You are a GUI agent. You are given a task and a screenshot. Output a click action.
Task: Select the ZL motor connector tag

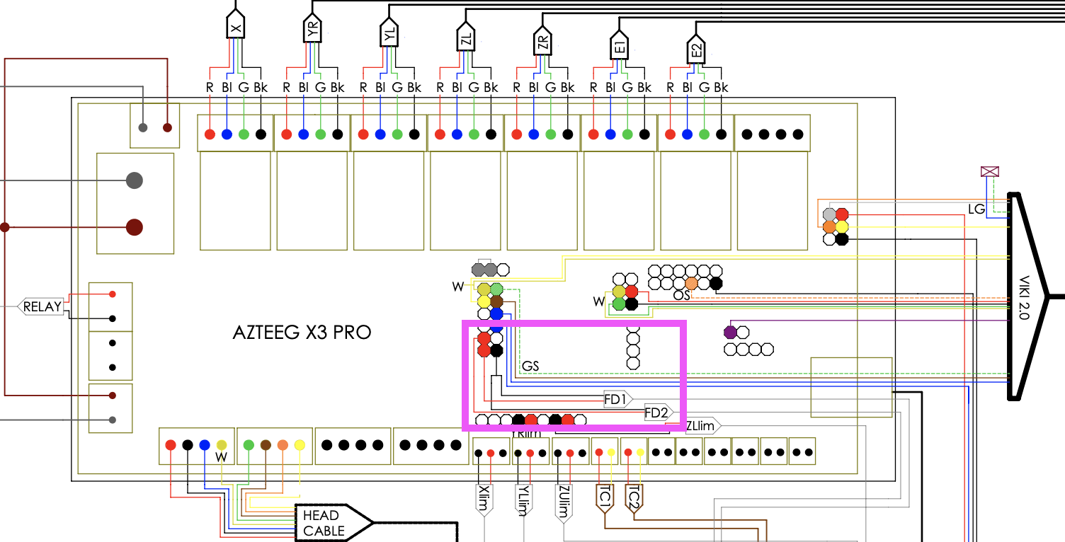(465, 36)
